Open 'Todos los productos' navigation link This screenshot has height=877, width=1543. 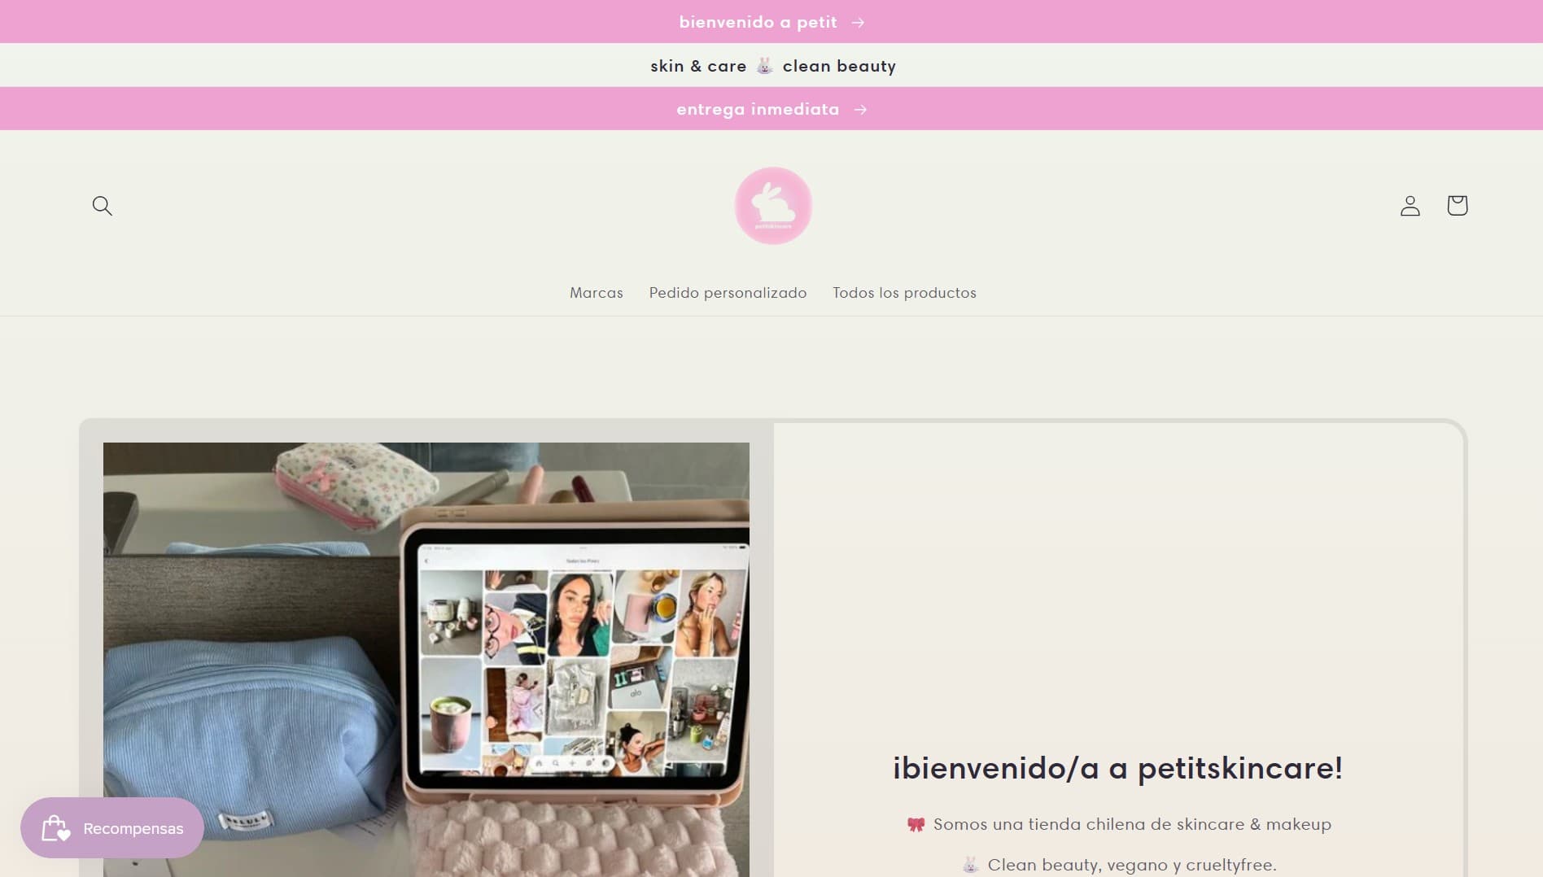click(903, 293)
